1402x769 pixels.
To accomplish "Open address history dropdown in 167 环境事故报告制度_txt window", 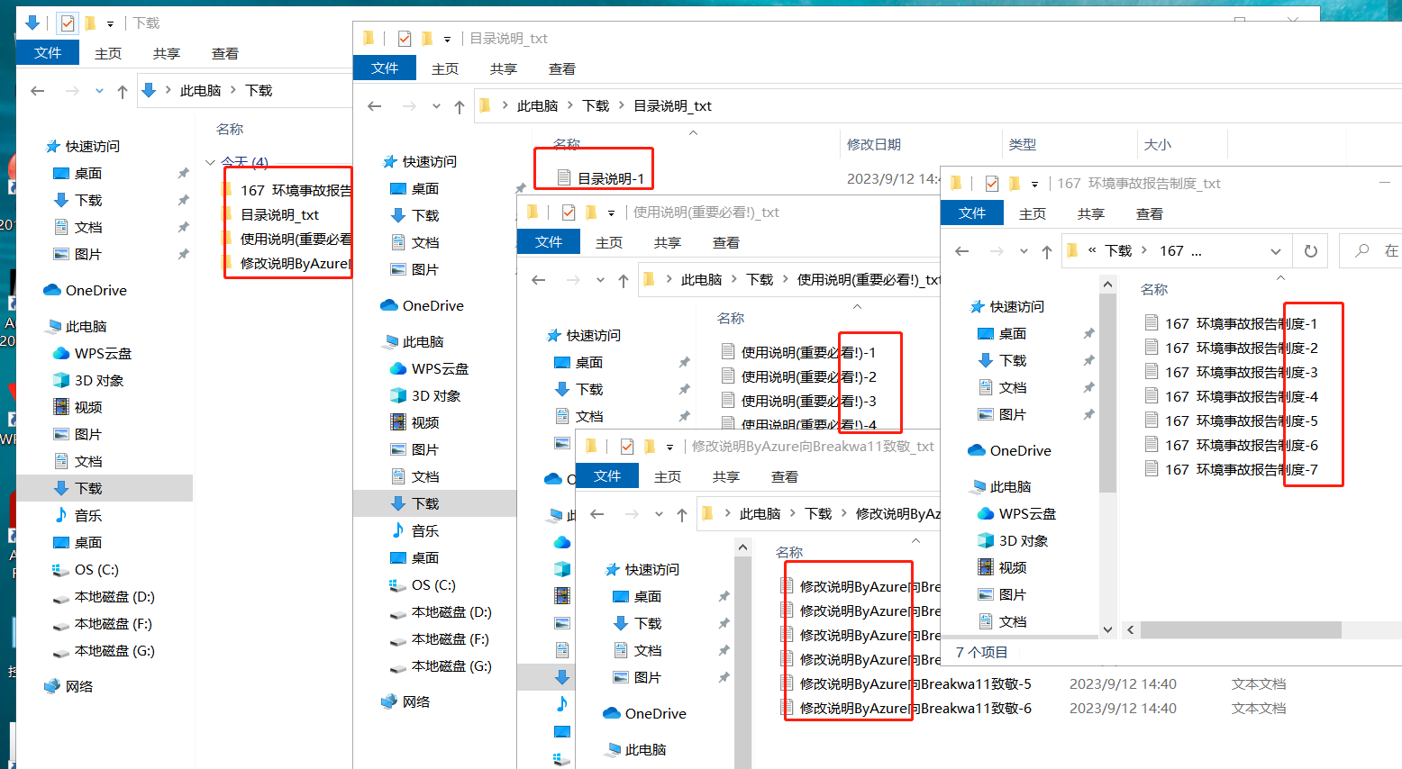I will 1276,251.
